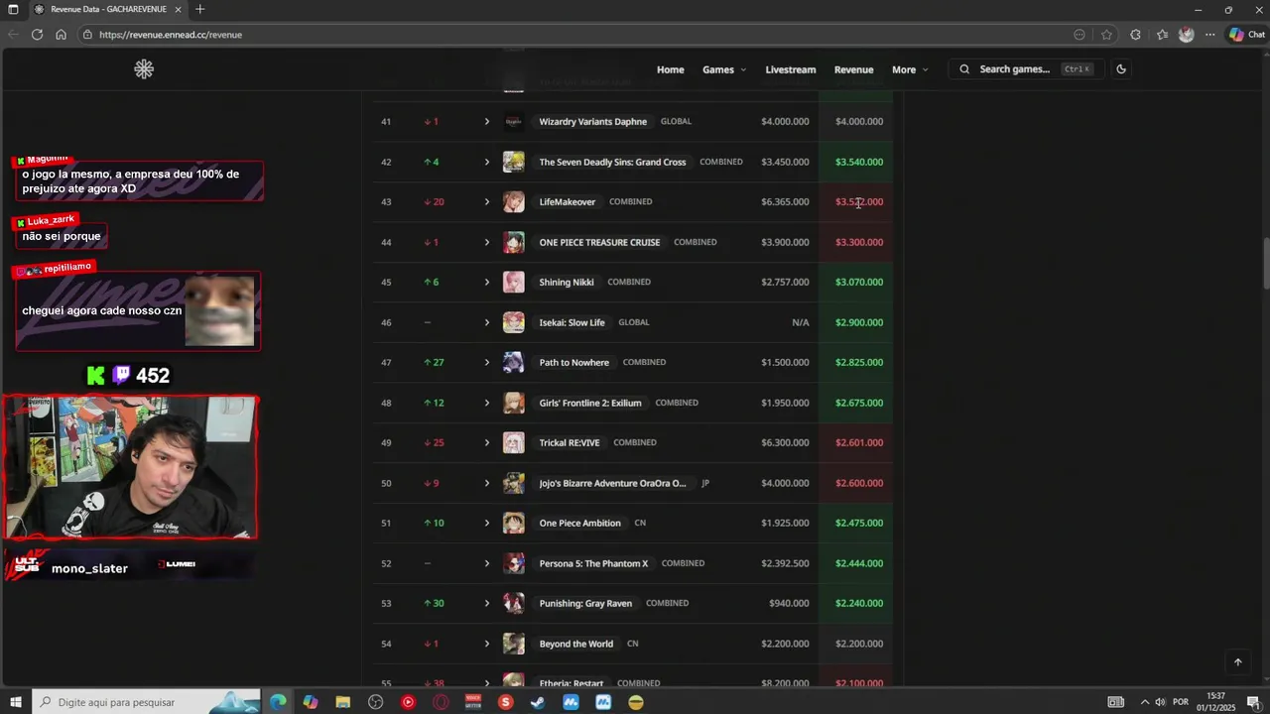Click the $6.365.000 previous revenue value
Screen dimensions: 1270x714
(x=785, y=202)
